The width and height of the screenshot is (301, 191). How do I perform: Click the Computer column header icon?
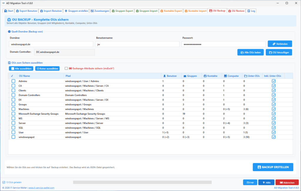[x=225, y=76]
